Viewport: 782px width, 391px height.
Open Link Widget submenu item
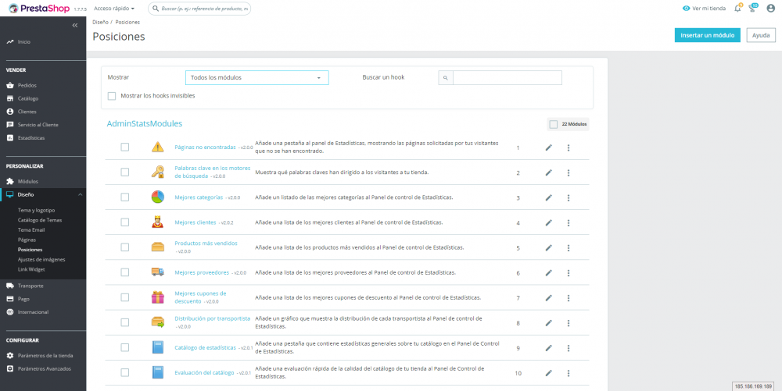(x=31, y=269)
